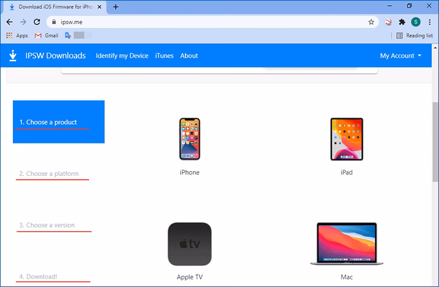439x287 pixels.
Task: Open the Apps grid in the bookmarks bar
Action: pyautogui.click(x=17, y=36)
